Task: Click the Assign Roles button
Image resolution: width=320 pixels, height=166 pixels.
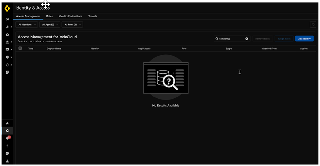Action: (284, 39)
